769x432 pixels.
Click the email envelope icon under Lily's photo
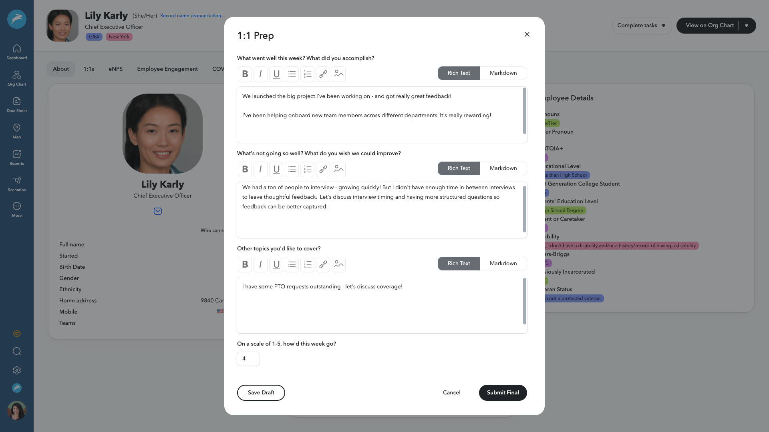157,211
